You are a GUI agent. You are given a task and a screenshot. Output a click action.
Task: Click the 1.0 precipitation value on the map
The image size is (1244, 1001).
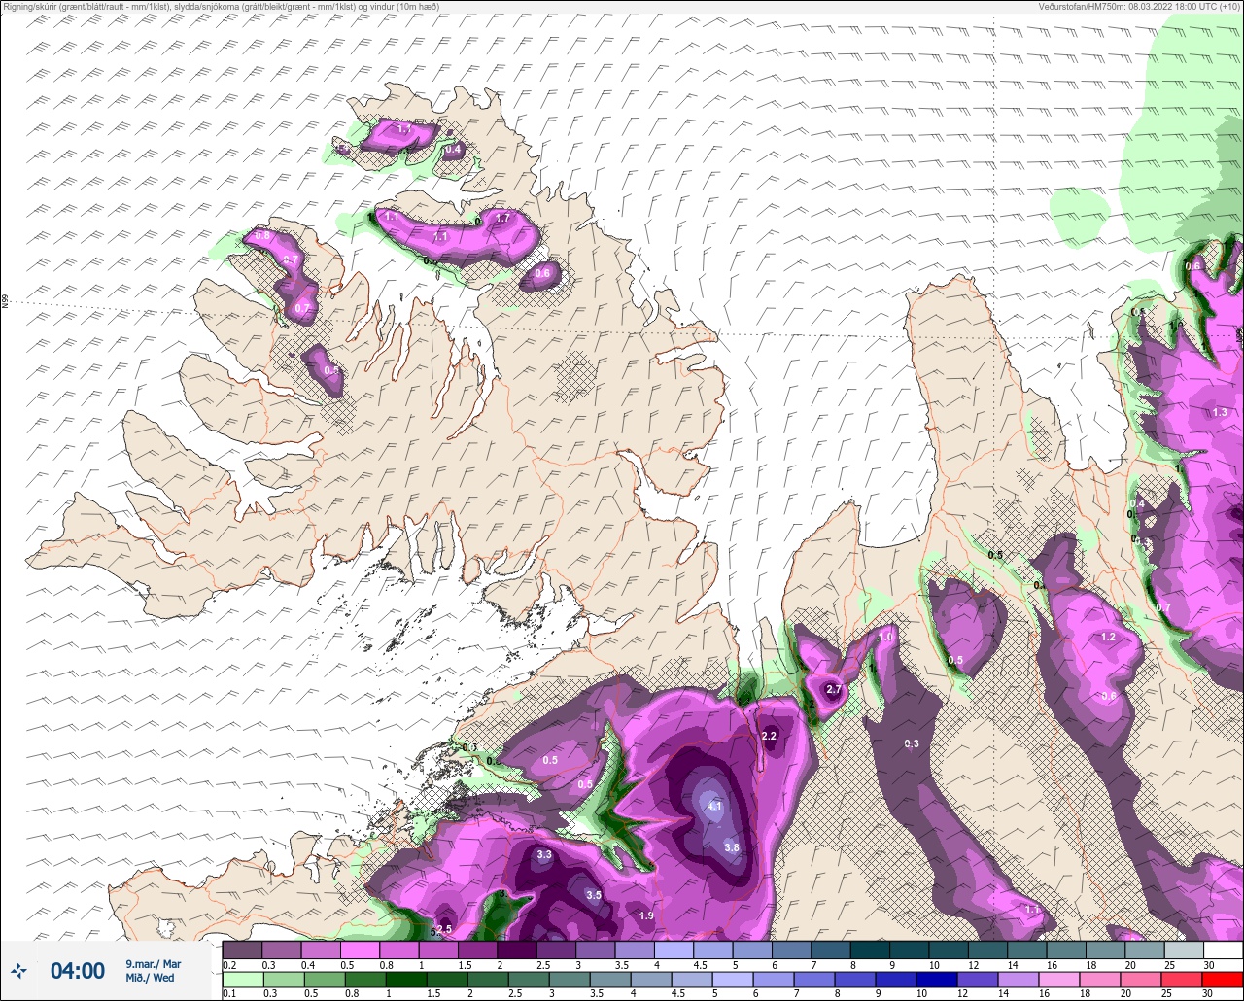[x=886, y=637]
